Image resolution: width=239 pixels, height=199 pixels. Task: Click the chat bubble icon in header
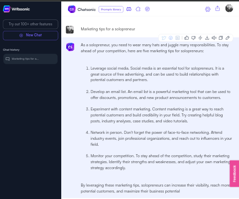click(147, 9)
